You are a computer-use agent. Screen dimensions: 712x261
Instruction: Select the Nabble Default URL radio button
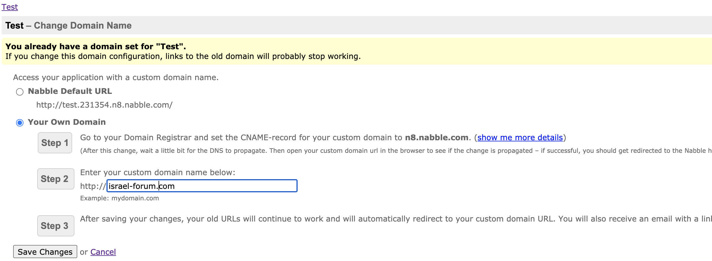tap(20, 92)
